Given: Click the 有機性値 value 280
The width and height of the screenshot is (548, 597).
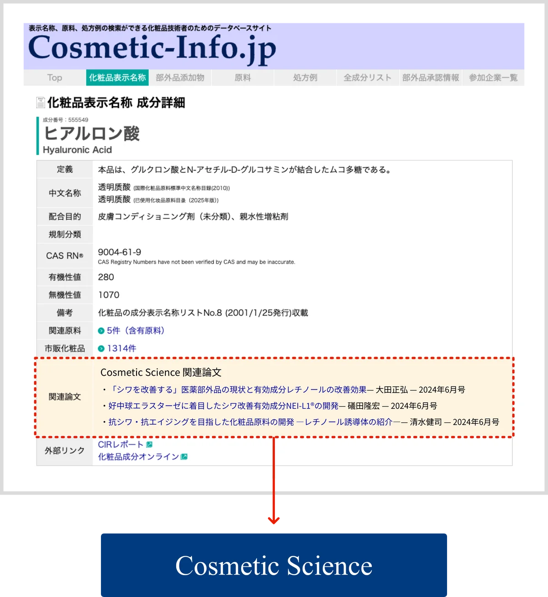Looking at the screenshot, I should pos(106,277).
